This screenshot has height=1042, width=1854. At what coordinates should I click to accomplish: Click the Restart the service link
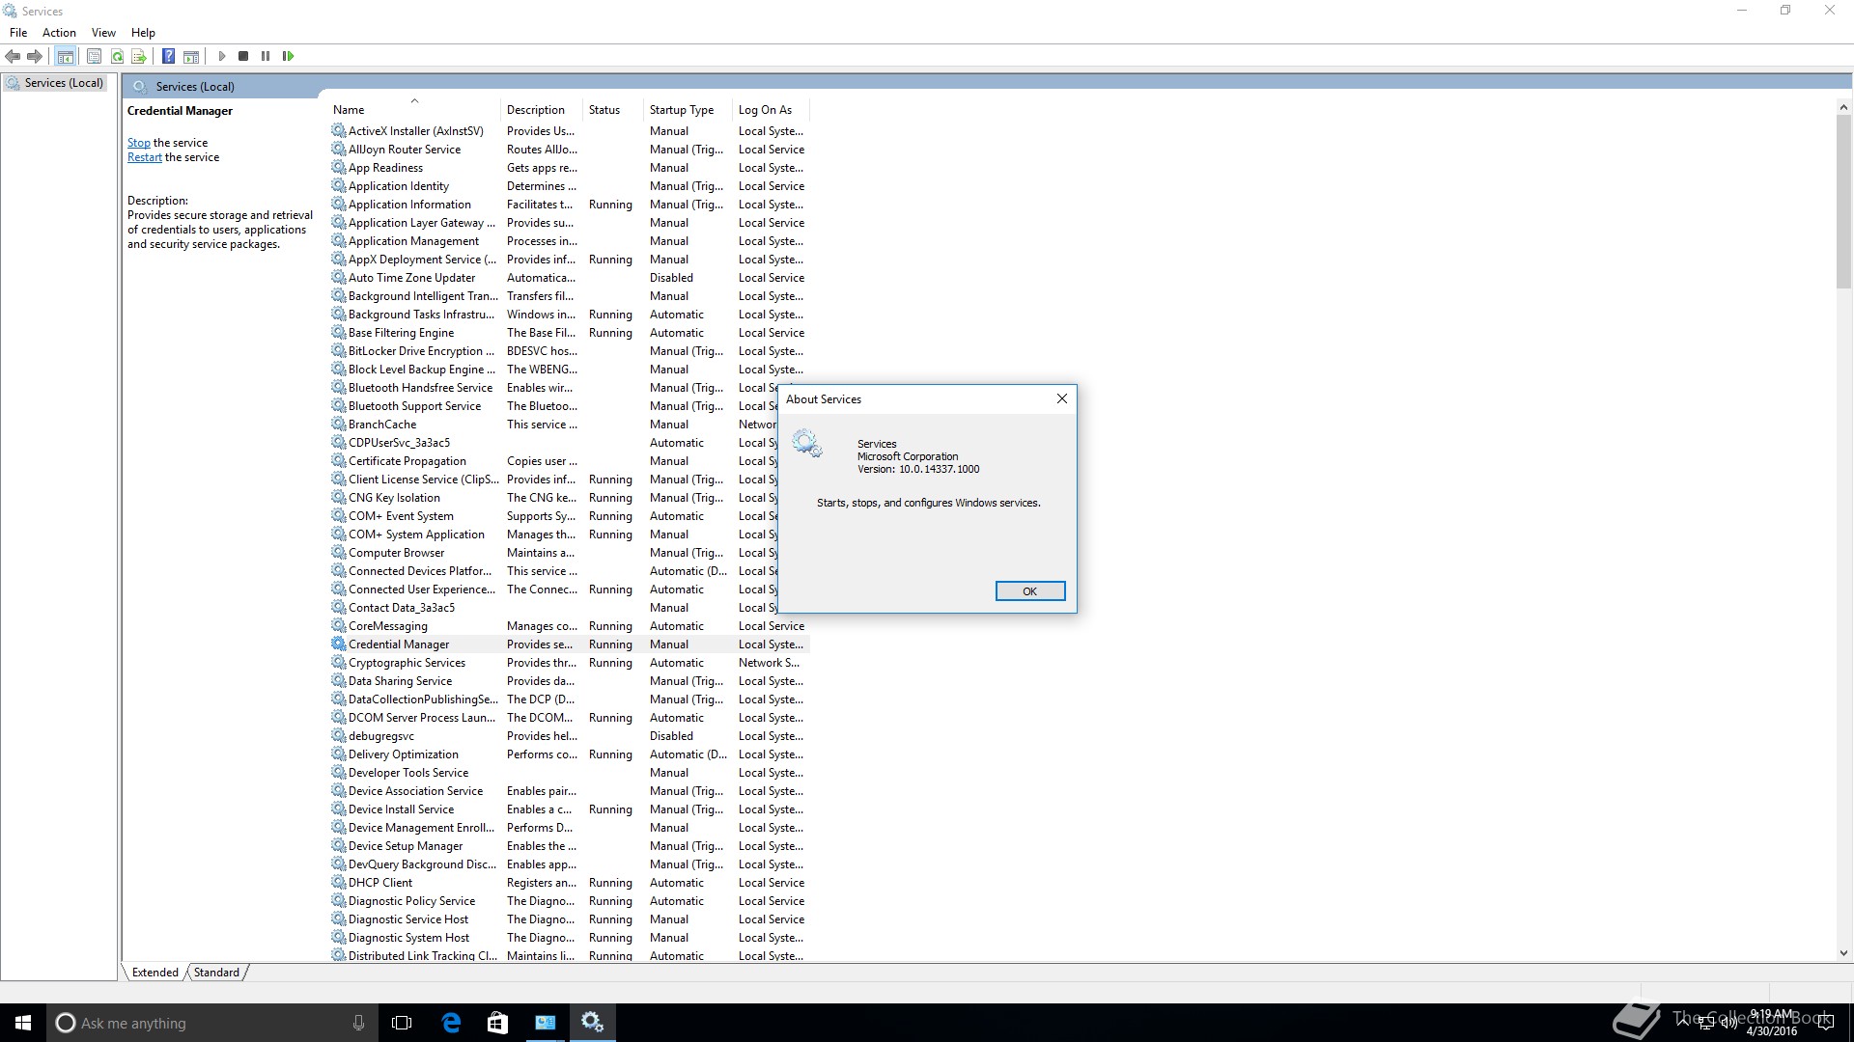pyautogui.click(x=145, y=157)
